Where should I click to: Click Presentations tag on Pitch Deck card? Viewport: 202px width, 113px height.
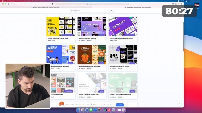coord(130,35)
